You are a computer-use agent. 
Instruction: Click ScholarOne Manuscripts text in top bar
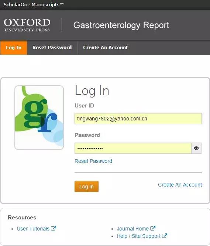click(x=34, y=4)
